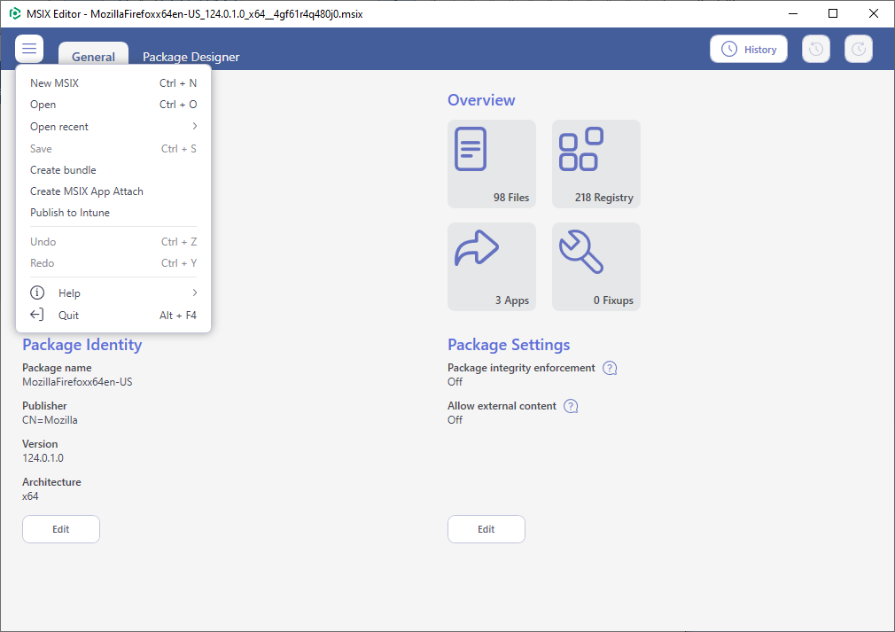
Task: Switch to the Package Designer tab
Action: (191, 57)
